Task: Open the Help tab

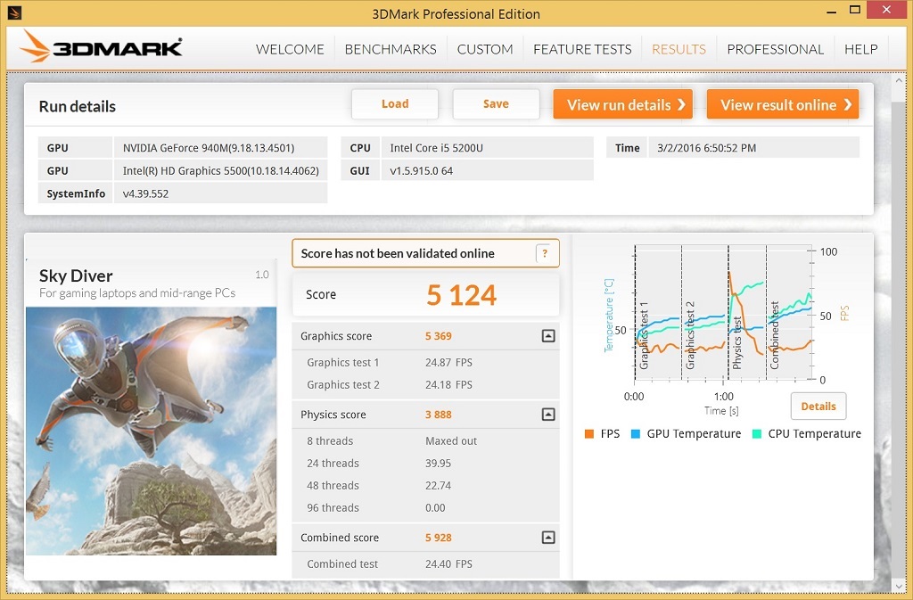Action: coord(860,49)
